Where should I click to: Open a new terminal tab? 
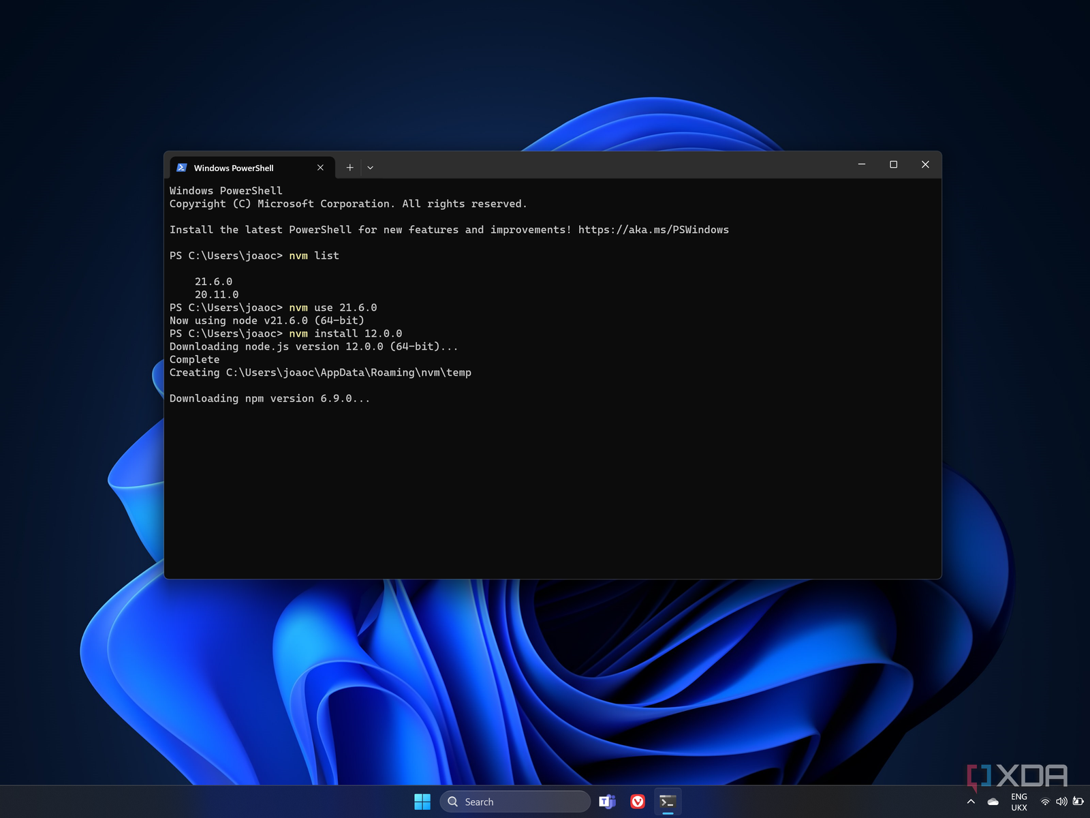pyautogui.click(x=349, y=168)
